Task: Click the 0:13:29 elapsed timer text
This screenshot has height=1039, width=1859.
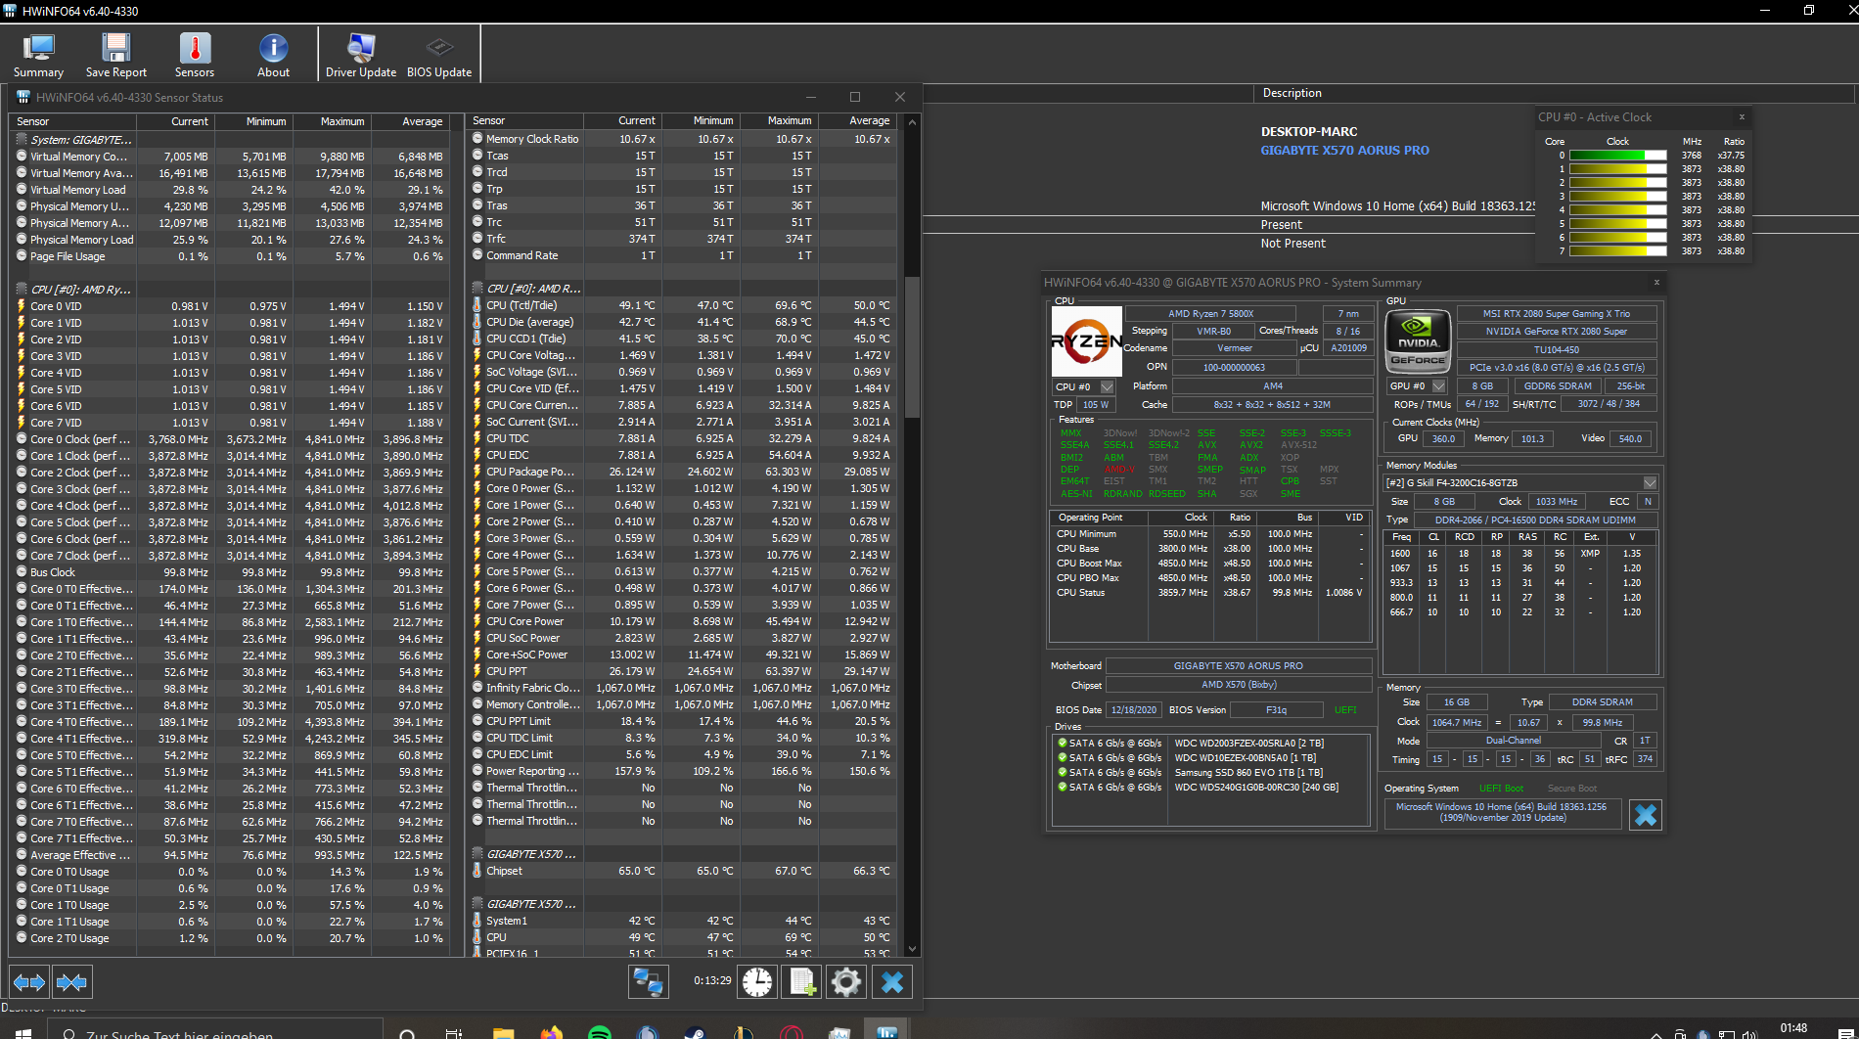Action: pyautogui.click(x=712, y=980)
